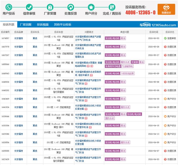The image size is (178, 165).
Task: Click orange 用户评分 status icon for 1626554
Action: (x=165, y=142)
